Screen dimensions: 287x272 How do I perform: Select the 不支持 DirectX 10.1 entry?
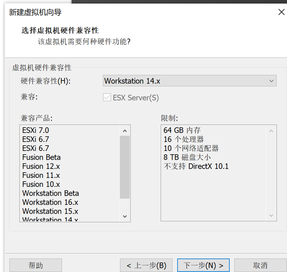pyautogui.click(x=196, y=166)
